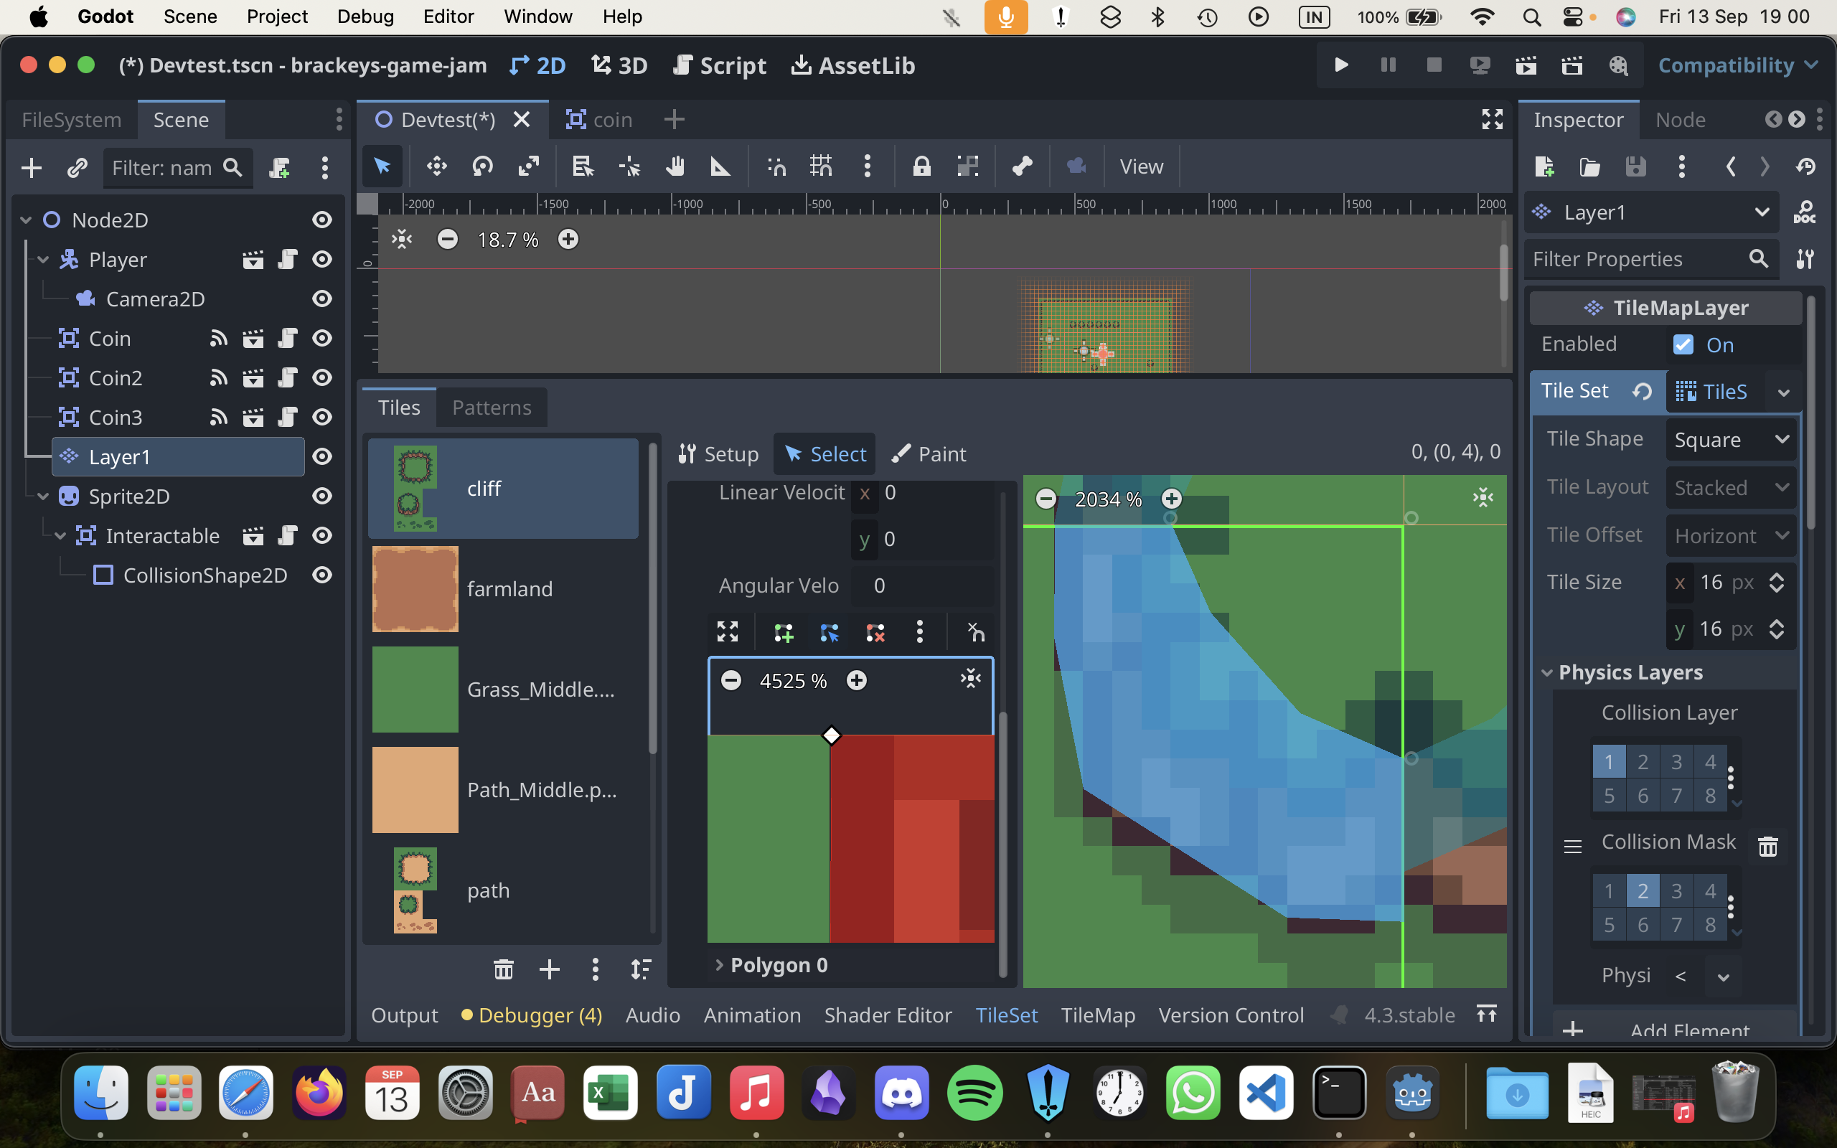
Task: Hide the Layer1 node with eye icon
Action: tap(322, 457)
